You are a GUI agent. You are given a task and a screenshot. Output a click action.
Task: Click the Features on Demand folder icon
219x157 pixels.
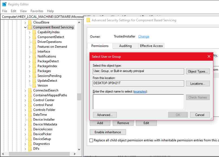point(34,47)
